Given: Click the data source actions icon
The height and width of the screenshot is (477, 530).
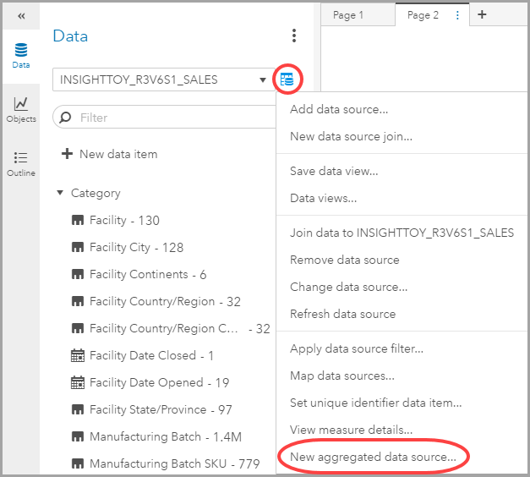Looking at the screenshot, I should 287,80.
